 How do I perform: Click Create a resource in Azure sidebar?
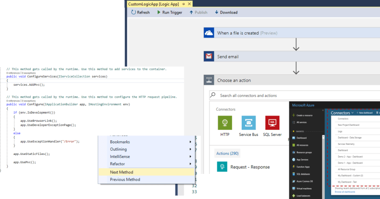click(307, 116)
